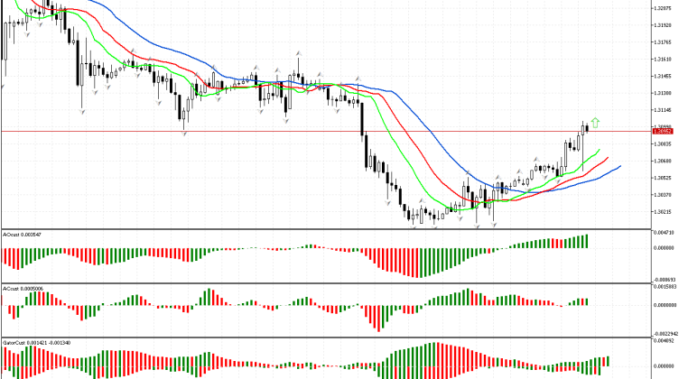Click the divider between AOcust and ACcust panels
This screenshot has height=379, width=679.
click(325, 283)
